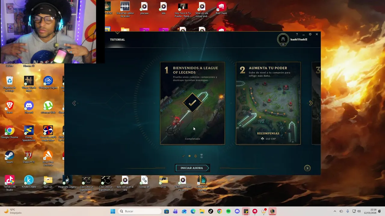
Task: Open 'dale con g en la cara' file
Action: point(125,184)
